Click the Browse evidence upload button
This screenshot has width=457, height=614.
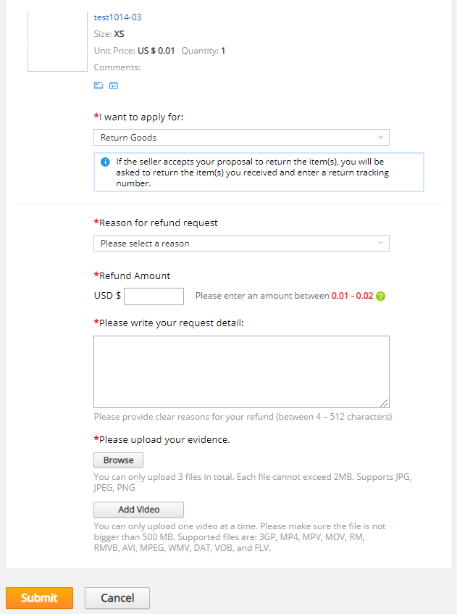[x=118, y=460]
